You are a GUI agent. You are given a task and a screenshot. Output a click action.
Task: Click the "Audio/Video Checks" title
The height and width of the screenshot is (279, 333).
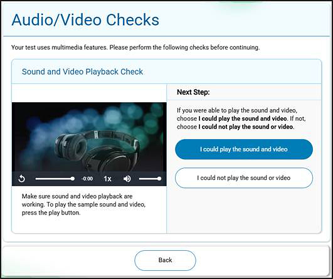tap(85, 20)
